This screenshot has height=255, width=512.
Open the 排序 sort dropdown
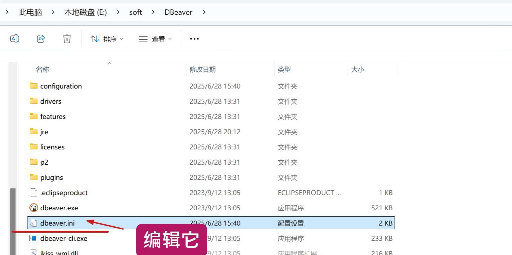coord(107,39)
